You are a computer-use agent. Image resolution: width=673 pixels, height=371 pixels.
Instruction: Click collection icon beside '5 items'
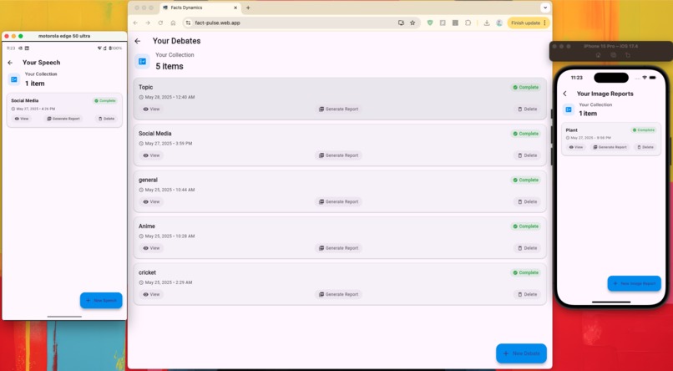click(143, 61)
